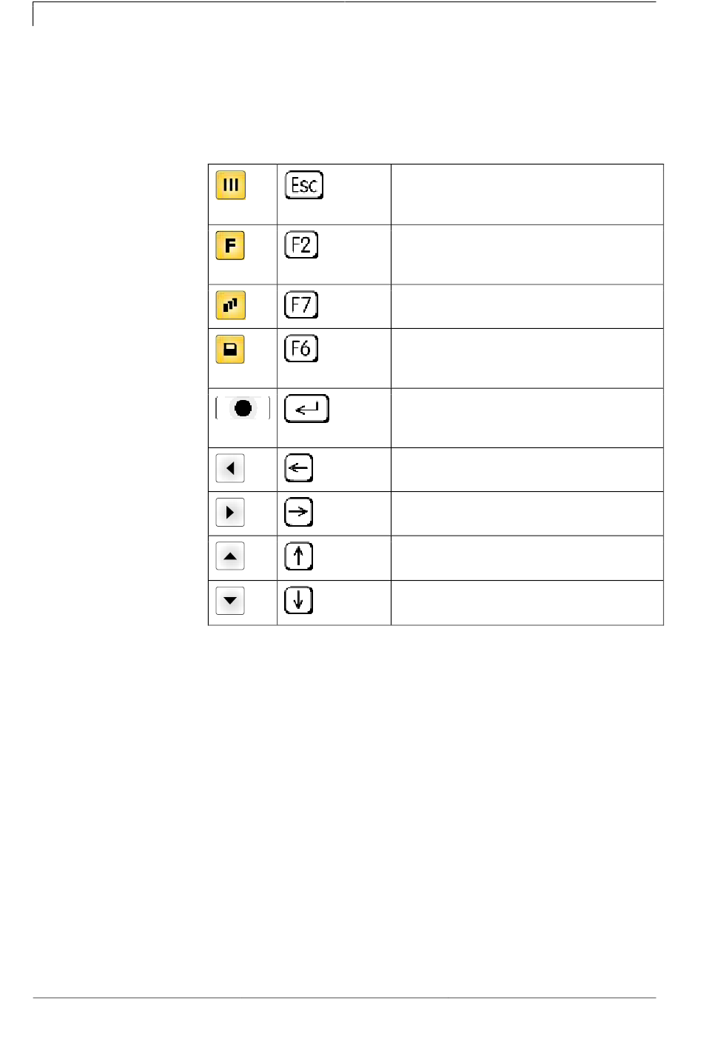The height and width of the screenshot is (1043, 703).
Task: Click the right triangle navigation button
Action: pos(230,513)
